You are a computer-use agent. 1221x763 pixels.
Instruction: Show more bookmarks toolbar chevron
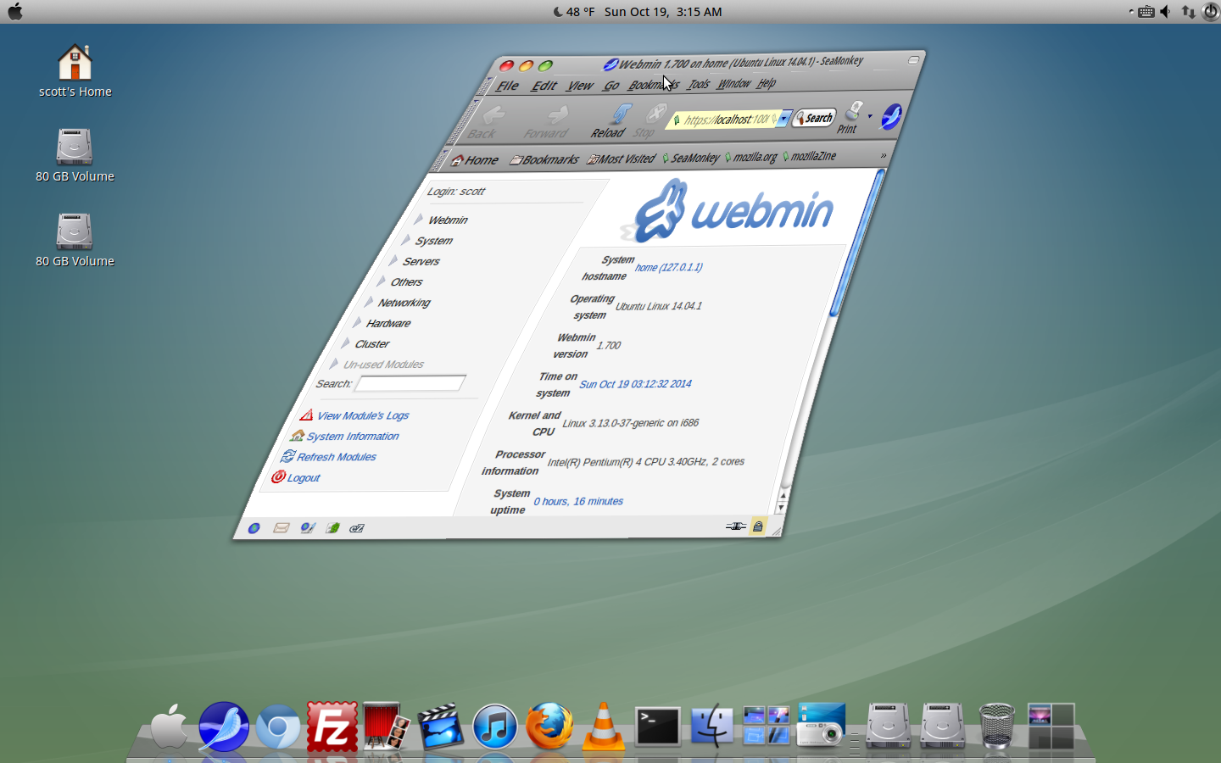coord(883,155)
